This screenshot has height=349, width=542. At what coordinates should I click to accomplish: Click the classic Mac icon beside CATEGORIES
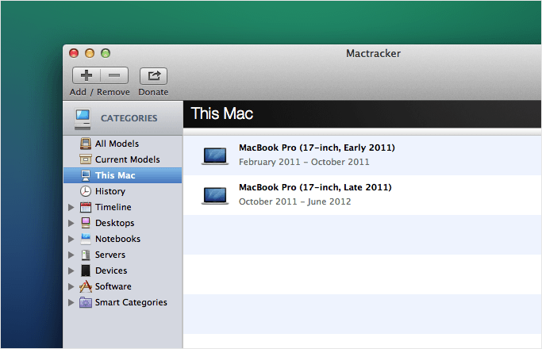click(83, 119)
